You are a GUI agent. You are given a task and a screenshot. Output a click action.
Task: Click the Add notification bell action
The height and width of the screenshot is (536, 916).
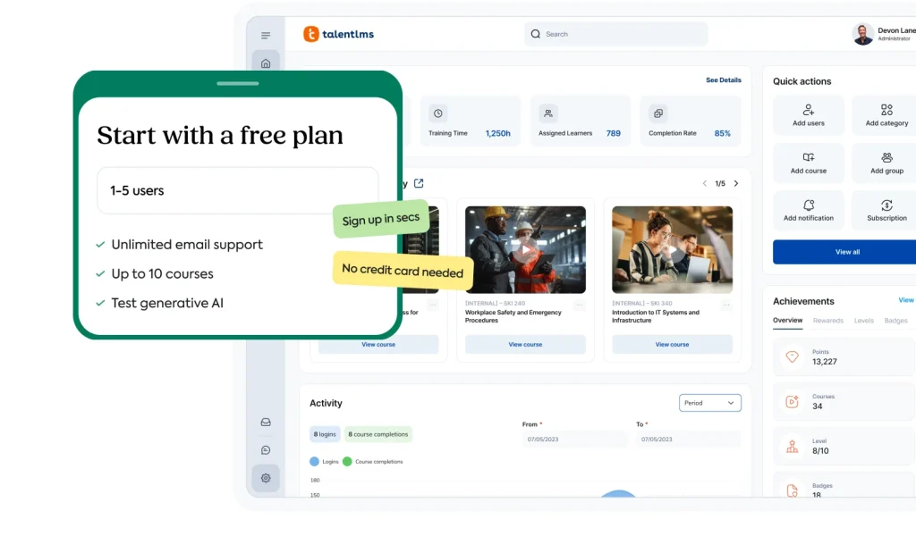[809, 210]
